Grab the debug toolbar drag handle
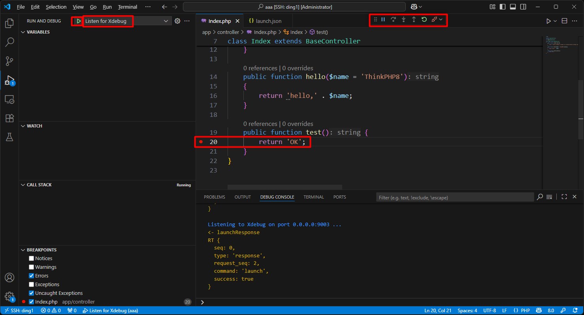Viewport: 584px width, 315px height. (375, 19)
